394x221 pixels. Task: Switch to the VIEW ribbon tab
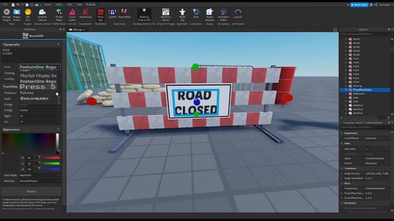pos(79,5)
